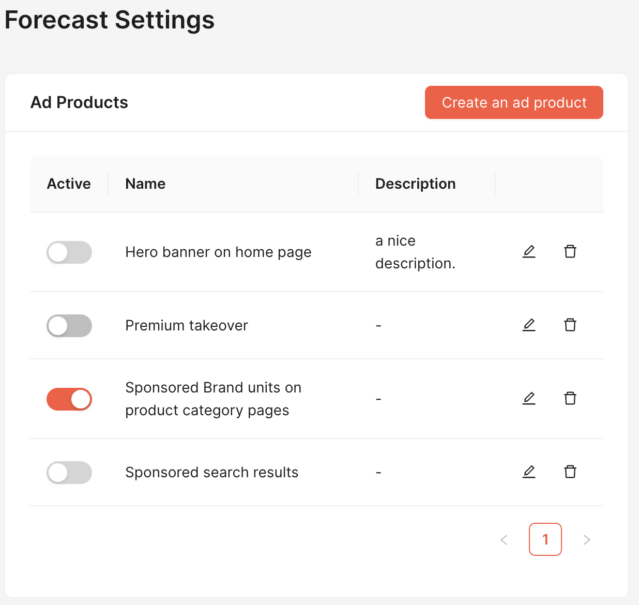Click Create an ad product button

tap(514, 102)
